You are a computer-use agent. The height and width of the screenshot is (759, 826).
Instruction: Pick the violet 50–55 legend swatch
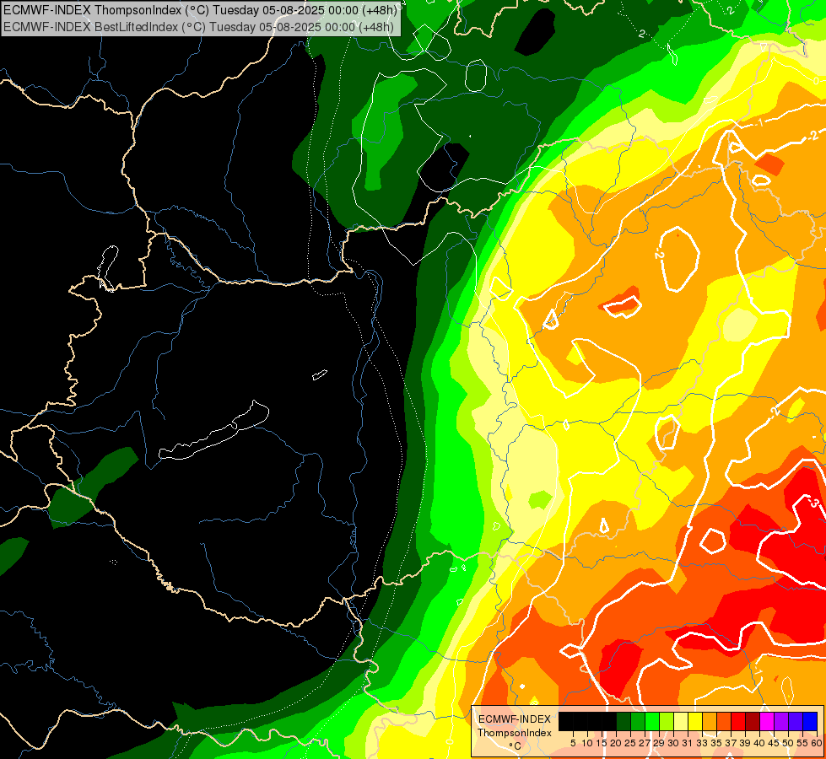point(796,721)
